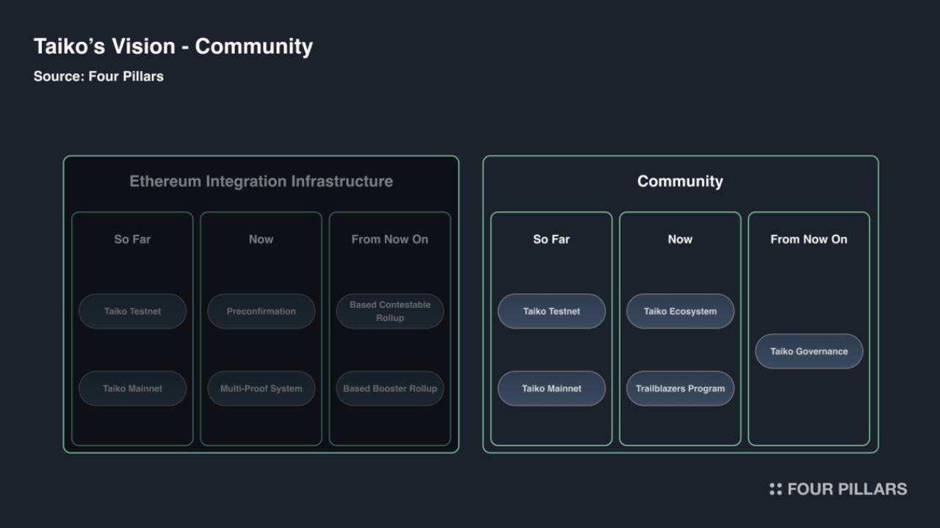
Task: Select the Ethereum Integration Infrastructure heading
Action: click(x=261, y=181)
